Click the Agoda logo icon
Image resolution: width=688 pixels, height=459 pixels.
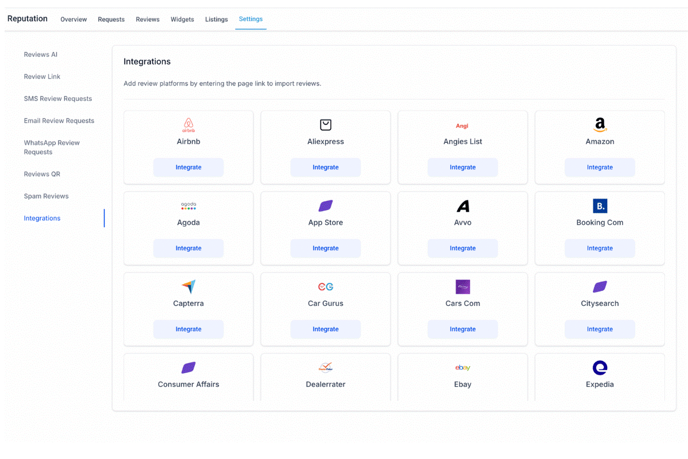188,206
